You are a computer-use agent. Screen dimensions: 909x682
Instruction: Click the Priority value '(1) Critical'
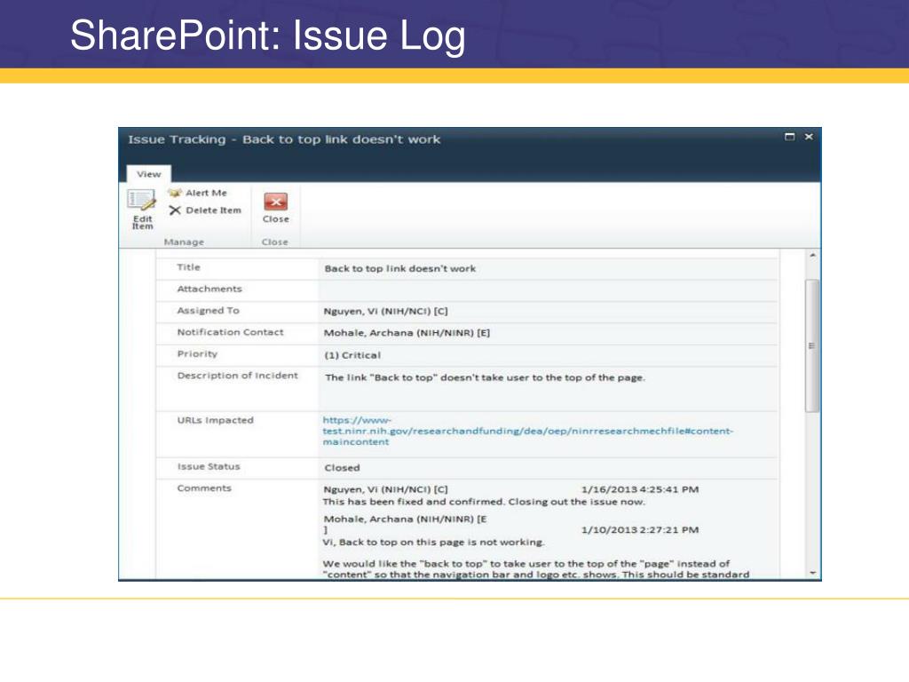point(352,355)
